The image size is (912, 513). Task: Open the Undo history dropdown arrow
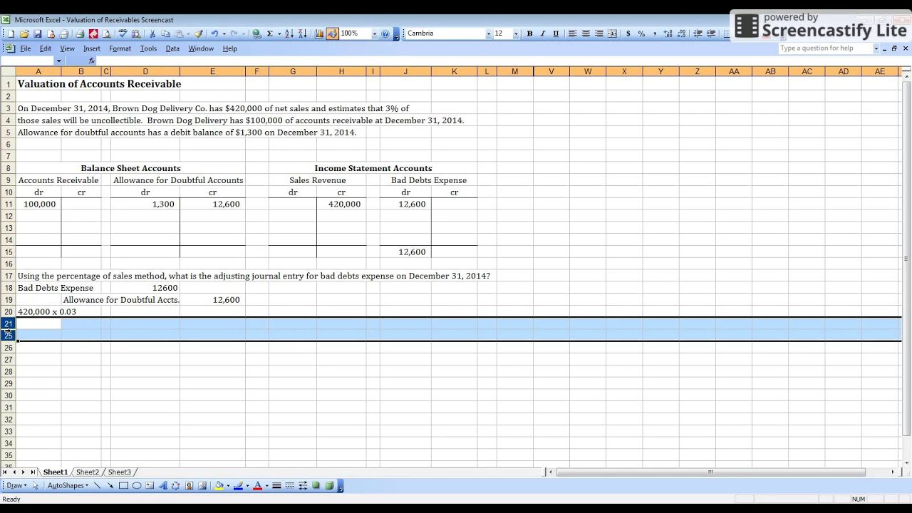[224, 33]
